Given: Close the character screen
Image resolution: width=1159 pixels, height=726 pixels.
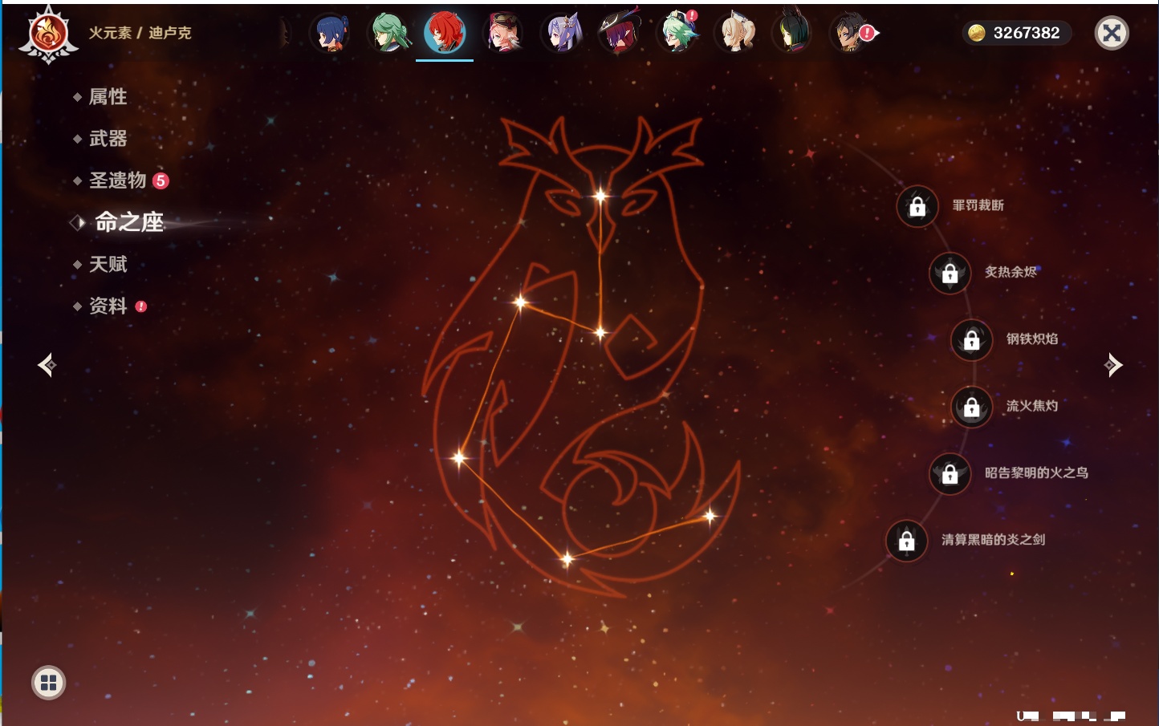Looking at the screenshot, I should coord(1112,33).
